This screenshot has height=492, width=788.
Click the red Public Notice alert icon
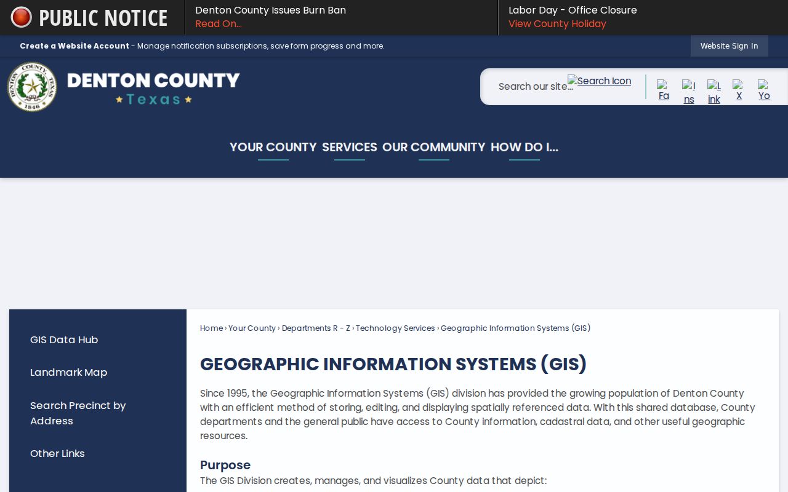coord(22,17)
